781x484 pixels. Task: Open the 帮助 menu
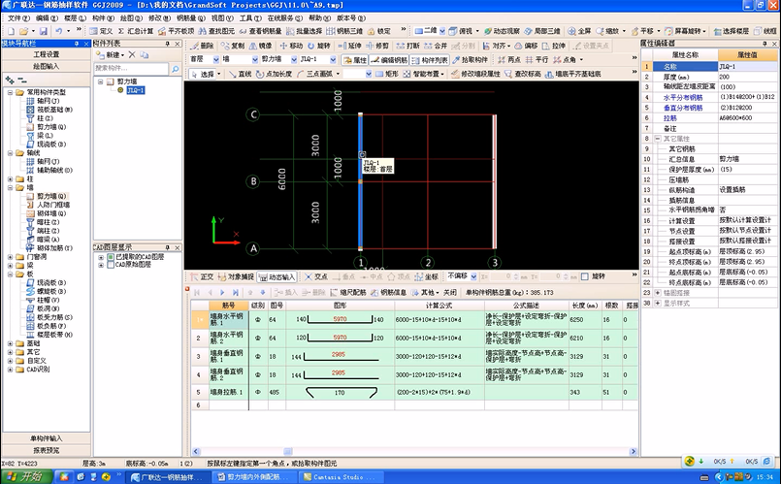(320, 17)
